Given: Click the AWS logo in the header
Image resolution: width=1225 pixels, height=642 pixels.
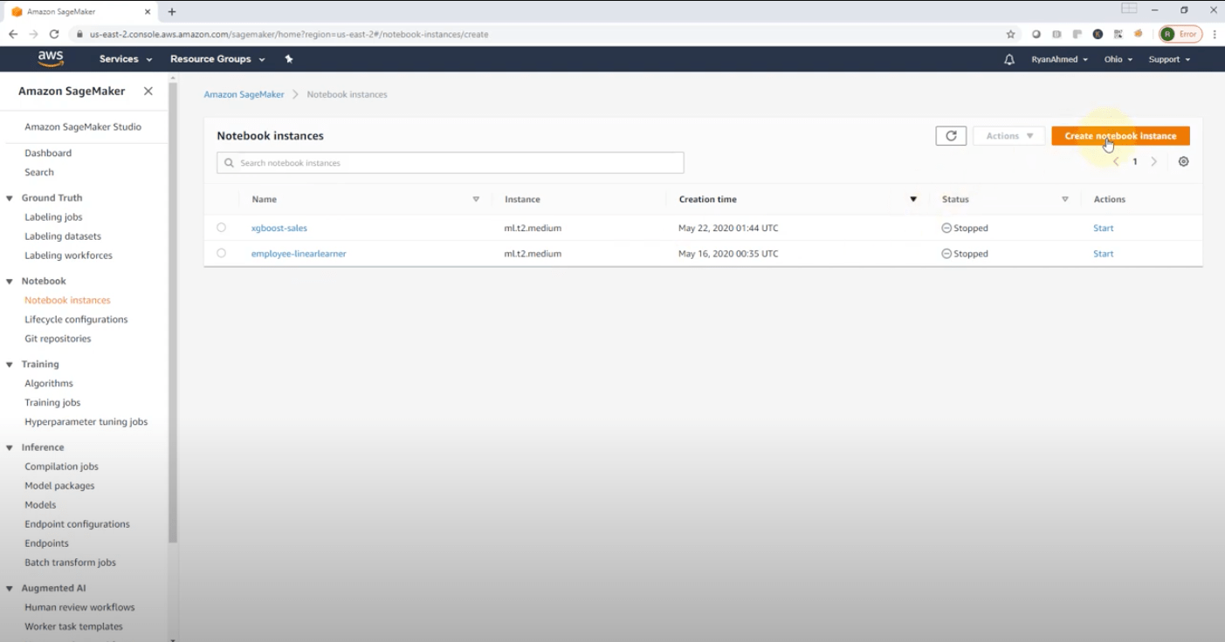Looking at the screenshot, I should [x=51, y=58].
